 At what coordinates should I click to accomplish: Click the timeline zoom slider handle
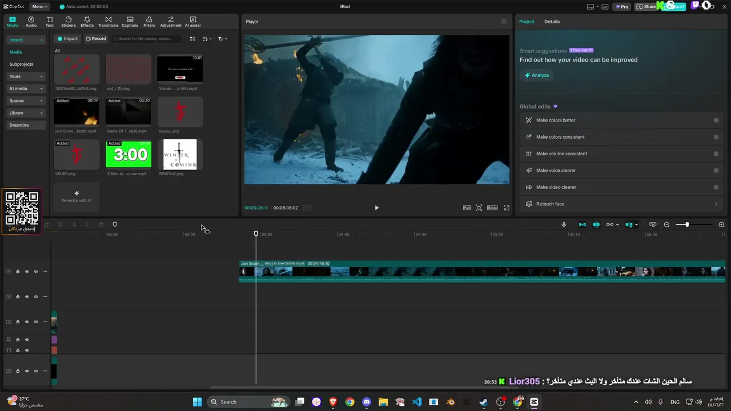point(687,224)
